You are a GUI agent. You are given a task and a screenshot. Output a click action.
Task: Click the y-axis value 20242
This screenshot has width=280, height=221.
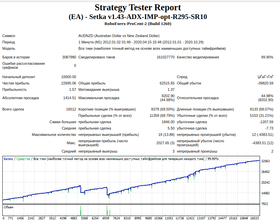[x=265, y=182]
